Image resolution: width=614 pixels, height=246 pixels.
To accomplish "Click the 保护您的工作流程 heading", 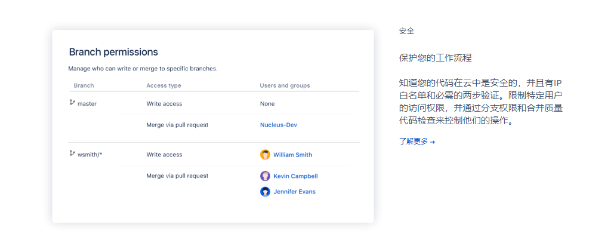I will tap(436, 59).
